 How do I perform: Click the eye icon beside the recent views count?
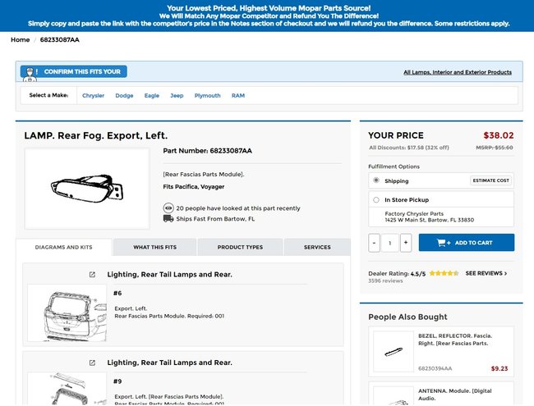(168, 208)
